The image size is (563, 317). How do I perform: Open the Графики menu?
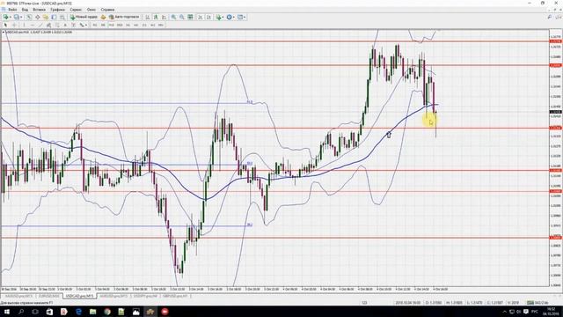(x=57, y=10)
